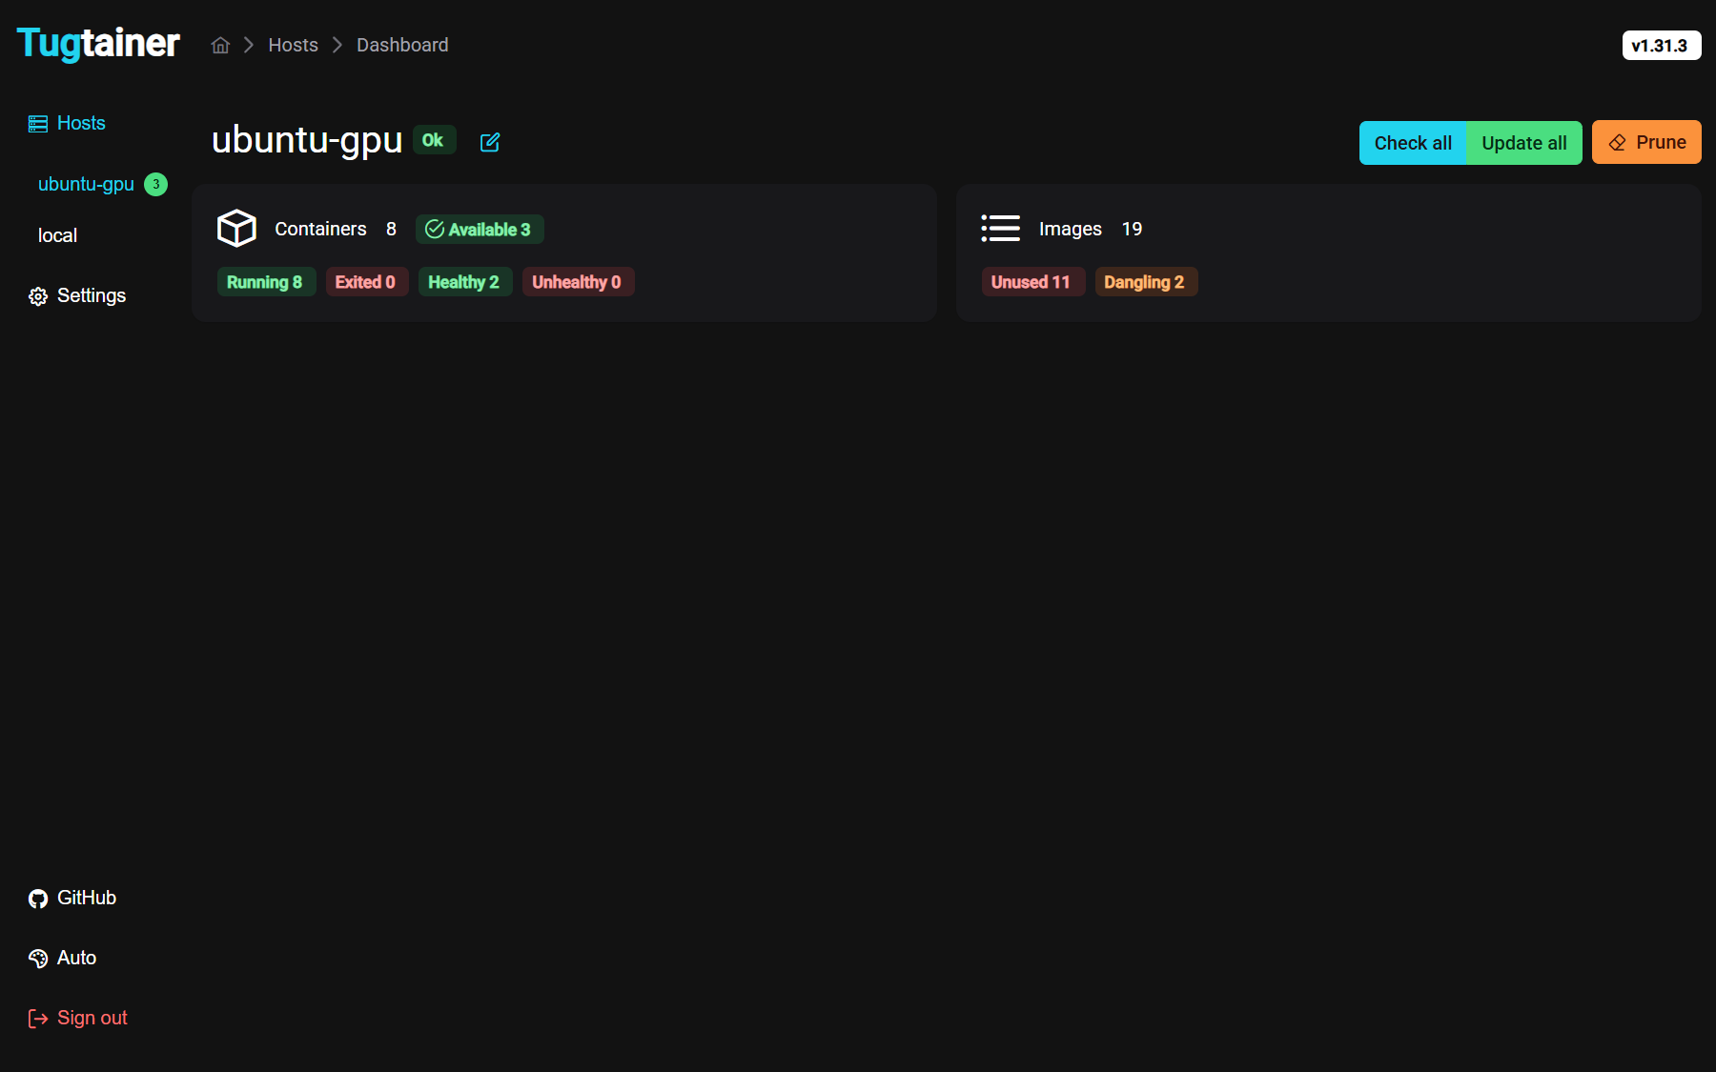Click the Check all button

point(1413,143)
